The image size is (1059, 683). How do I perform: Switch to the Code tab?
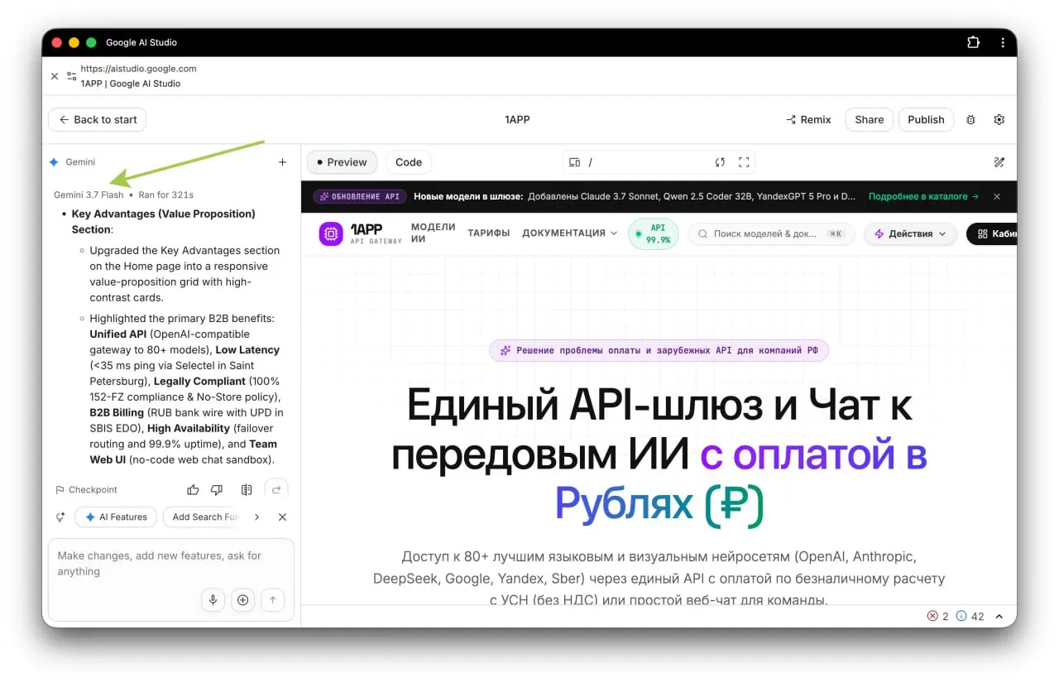(x=409, y=162)
